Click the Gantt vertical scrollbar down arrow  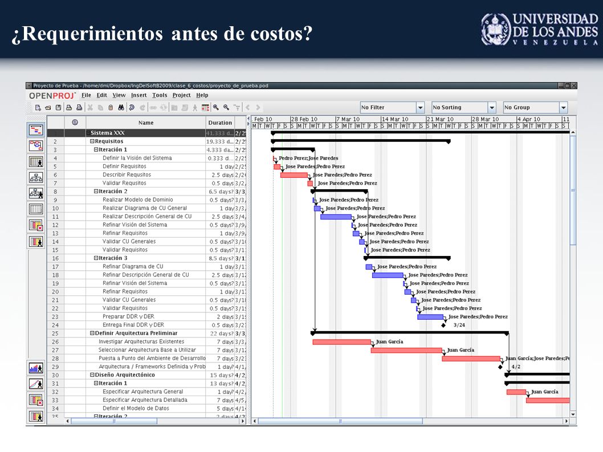pos(573,414)
